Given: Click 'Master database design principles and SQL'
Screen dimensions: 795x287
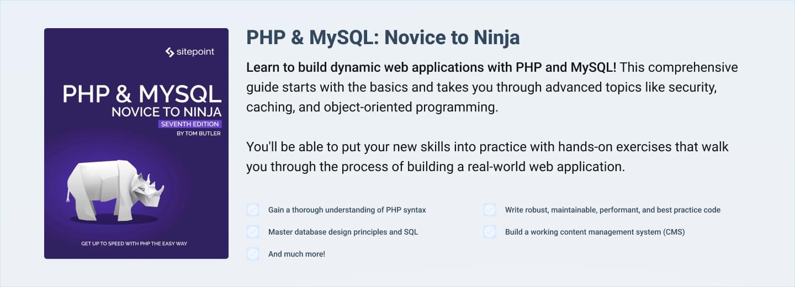Looking at the screenshot, I should [x=343, y=232].
